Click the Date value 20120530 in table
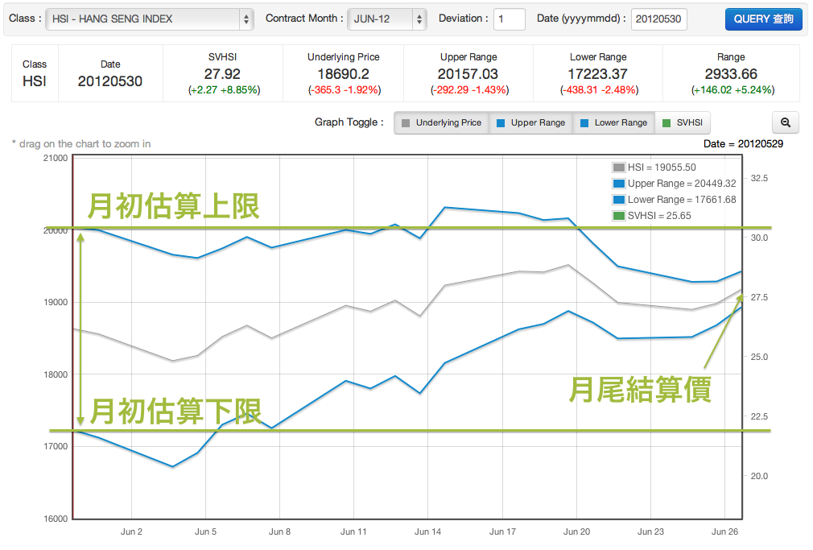Image resolution: width=813 pixels, height=550 pixels. [x=110, y=81]
